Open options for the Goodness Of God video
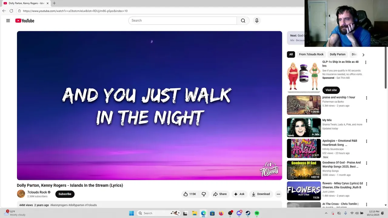Screen dimensions: 388x218 pos(366,163)
